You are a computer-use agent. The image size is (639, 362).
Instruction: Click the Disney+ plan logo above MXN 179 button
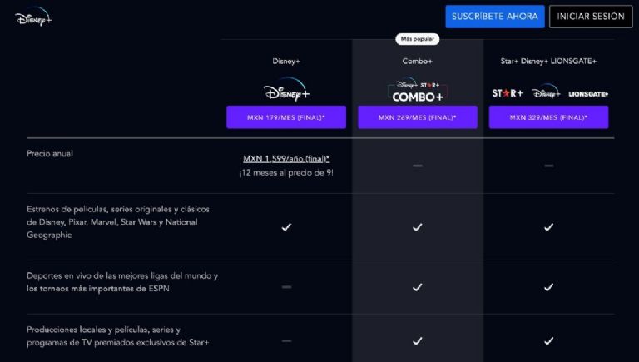tap(286, 89)
